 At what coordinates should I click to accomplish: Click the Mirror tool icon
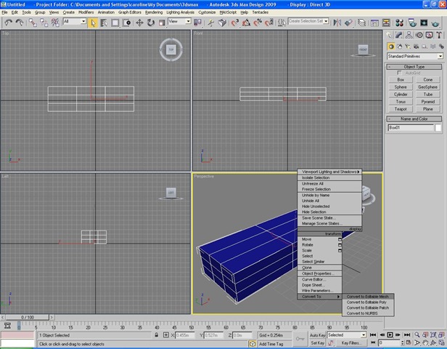pos(337,23)
